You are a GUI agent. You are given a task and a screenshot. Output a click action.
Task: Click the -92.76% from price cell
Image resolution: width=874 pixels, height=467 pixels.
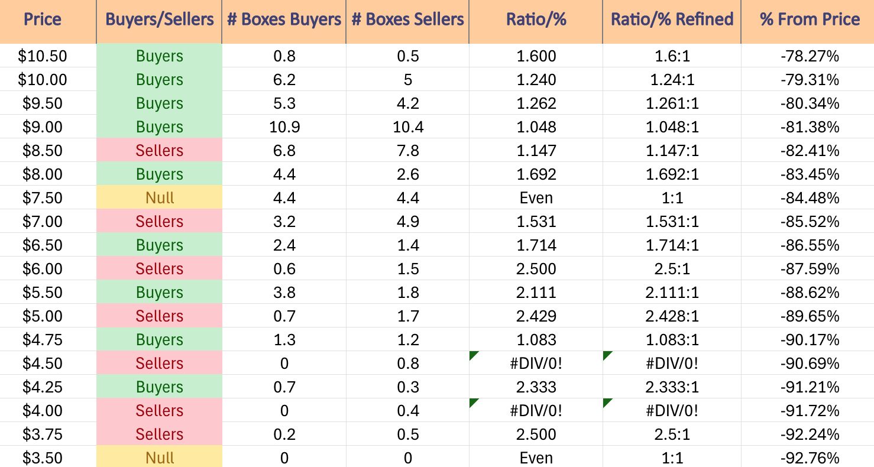[x=808, y=458]
